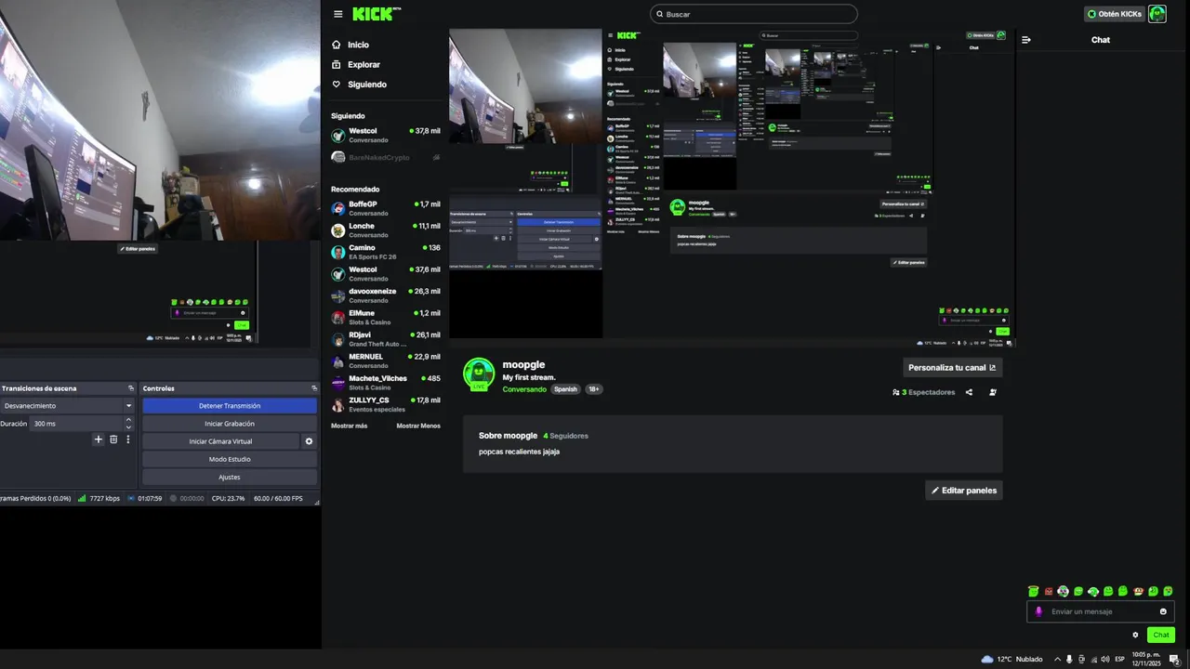Enable Modo Estudio in OBS
This screenshot has height=669, width=1190.
point(230,459)
